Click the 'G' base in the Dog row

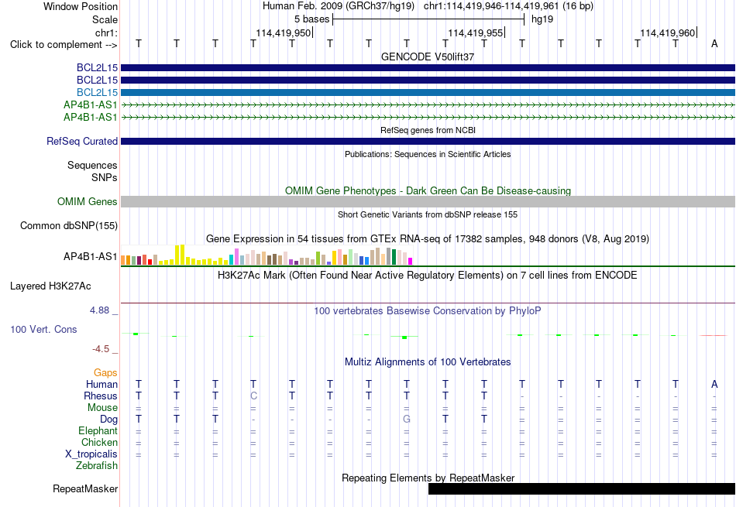pos(407,419)
